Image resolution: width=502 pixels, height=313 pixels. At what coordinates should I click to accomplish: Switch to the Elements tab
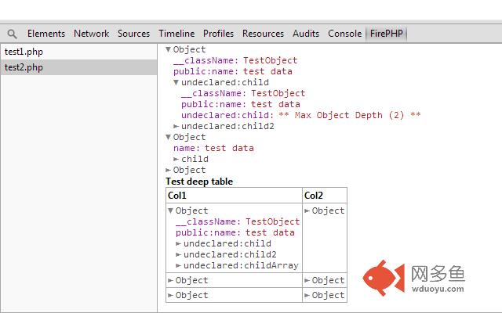[46, 34]
